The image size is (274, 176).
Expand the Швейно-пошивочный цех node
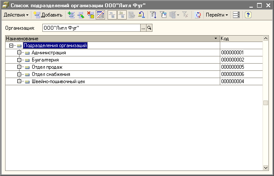pos(19,81)
